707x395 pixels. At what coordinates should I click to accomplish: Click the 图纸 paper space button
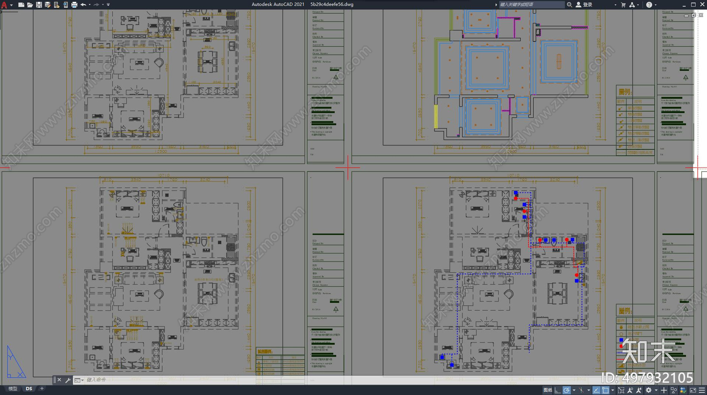point(548,390)
